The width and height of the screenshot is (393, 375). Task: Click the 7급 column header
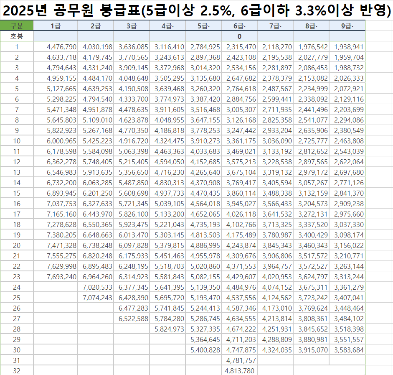tap(275, 26)
